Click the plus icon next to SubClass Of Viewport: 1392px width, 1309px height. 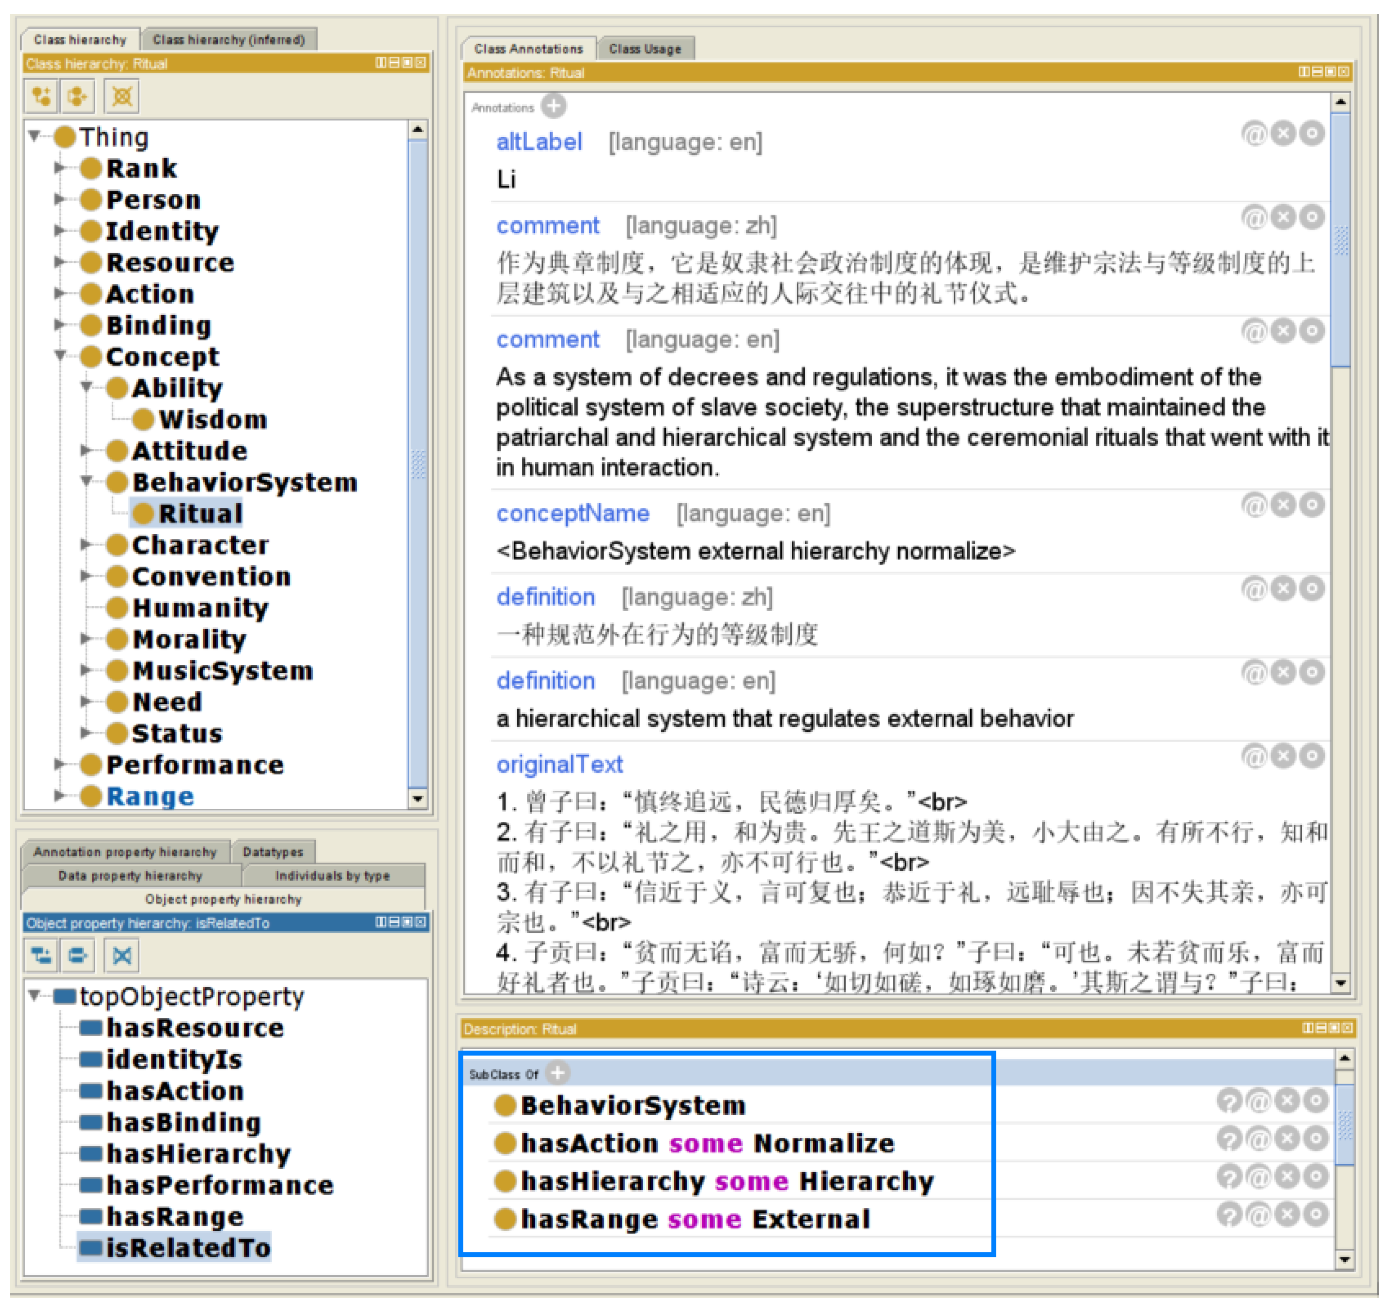click(558, 1073)
